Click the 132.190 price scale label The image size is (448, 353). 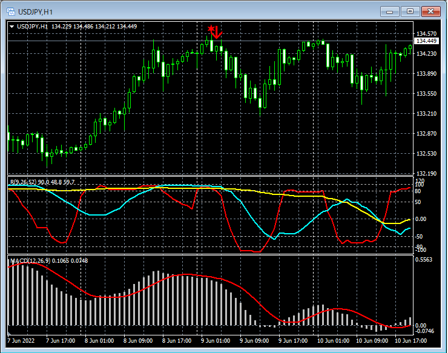[x=427, y=174]
